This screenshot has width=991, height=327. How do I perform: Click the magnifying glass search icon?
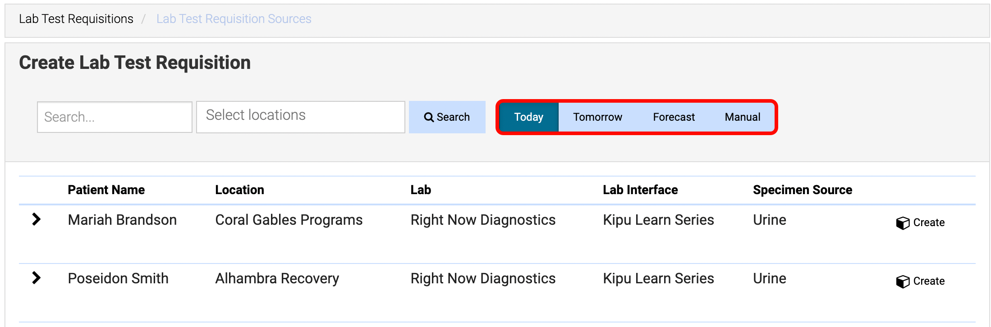[x=429, y=117]
